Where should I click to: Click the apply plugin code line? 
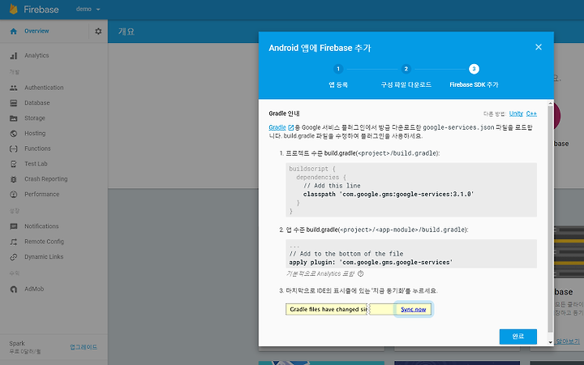tap(371, 263)
